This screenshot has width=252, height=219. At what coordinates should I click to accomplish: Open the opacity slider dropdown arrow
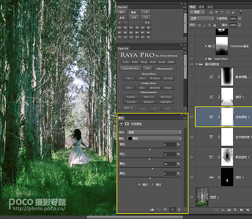pyautogui.click(x=240, y=19)
